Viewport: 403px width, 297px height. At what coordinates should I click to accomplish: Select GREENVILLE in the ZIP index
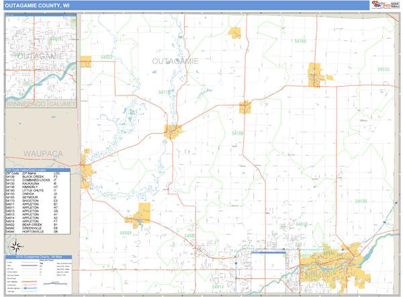point(32,228)
